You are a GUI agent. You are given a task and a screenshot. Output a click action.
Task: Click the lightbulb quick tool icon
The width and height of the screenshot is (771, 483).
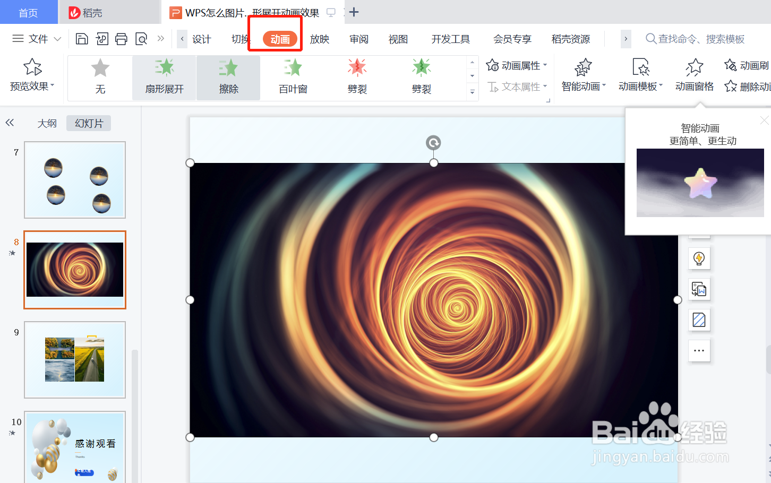tap(699, 258)
